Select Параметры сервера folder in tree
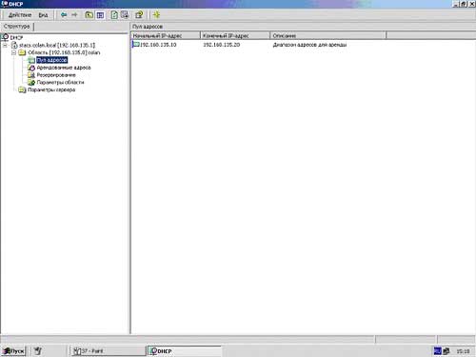This screenshot has width=476, height=357. (51, 89)
